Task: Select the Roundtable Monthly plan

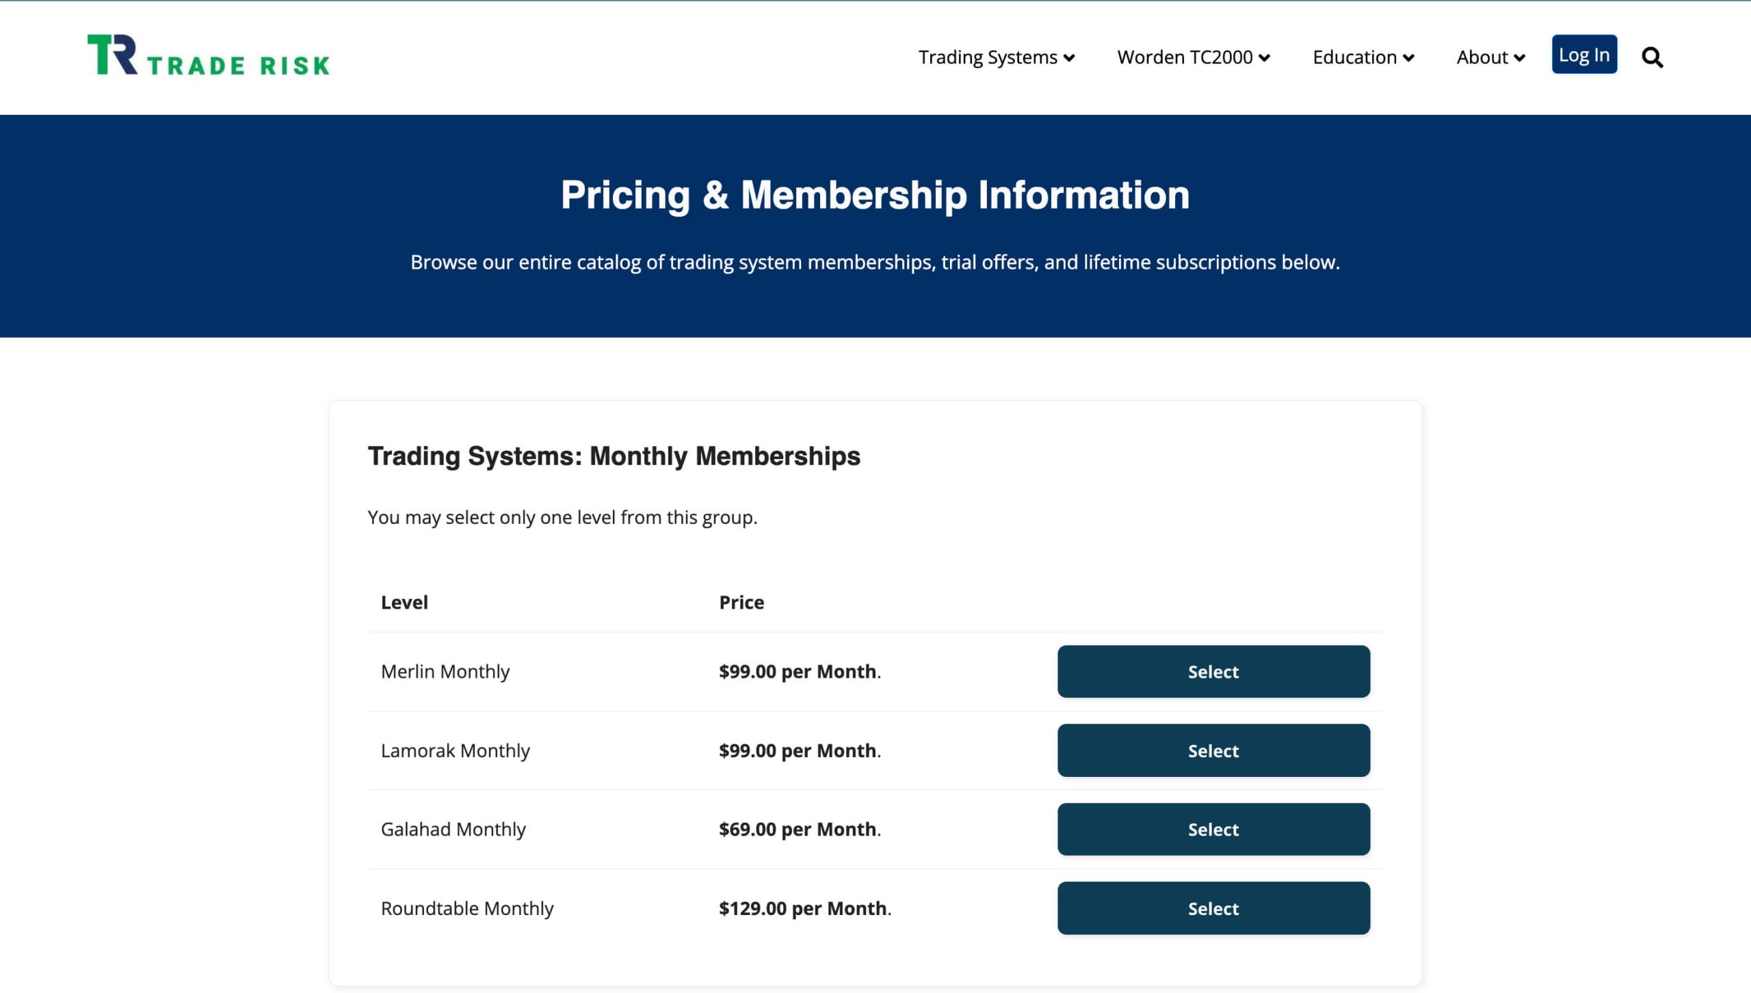Action: pyautogui.click(x=1213, y=908)
